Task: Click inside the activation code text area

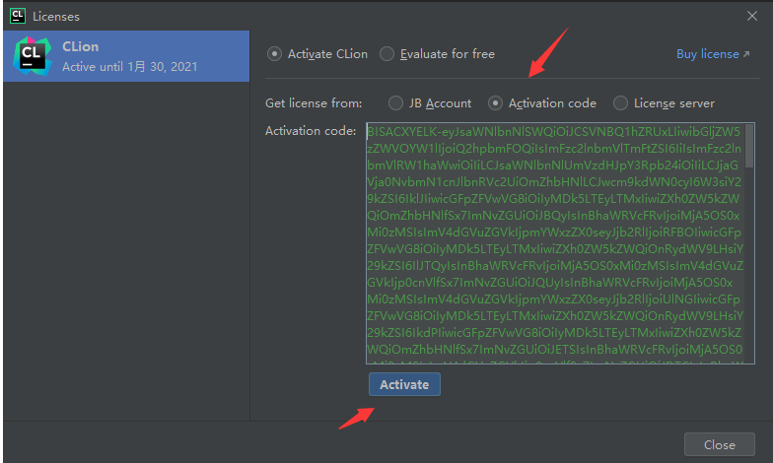Action: tap(552, 246)
